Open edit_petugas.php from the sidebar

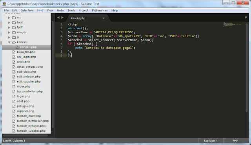pyautogui.click(x=29, y=77)
